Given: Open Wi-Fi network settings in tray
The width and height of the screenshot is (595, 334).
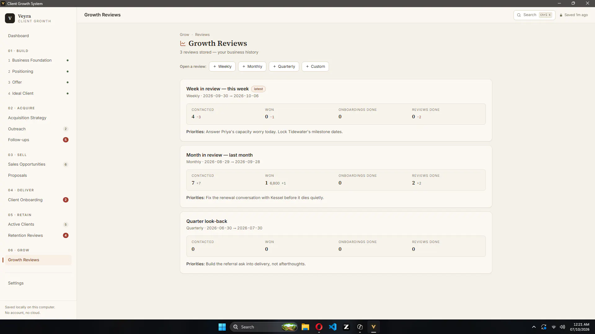Looking at the screenshot, I should tap(554, 327).
